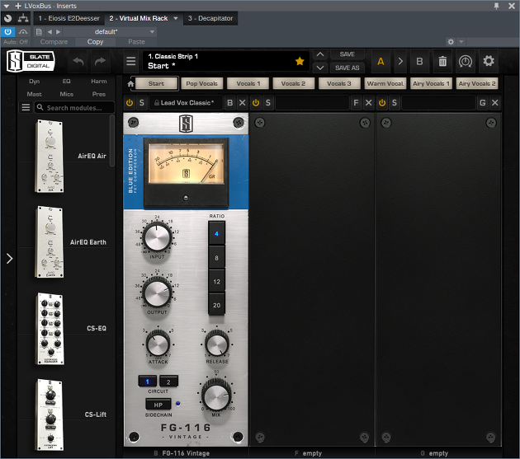Toggle power for slot G
The width and height of the screenshot is (520, 459).
[382, 103]
